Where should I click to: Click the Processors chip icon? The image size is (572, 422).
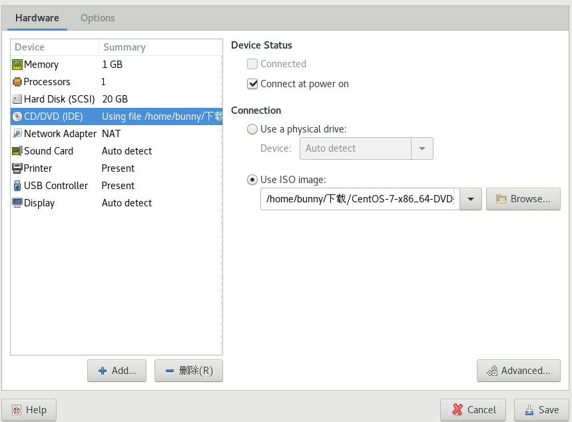click(x=17, y=82)
